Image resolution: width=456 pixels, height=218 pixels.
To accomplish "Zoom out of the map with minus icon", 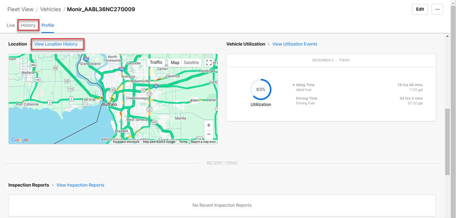I will click(209, 134).
